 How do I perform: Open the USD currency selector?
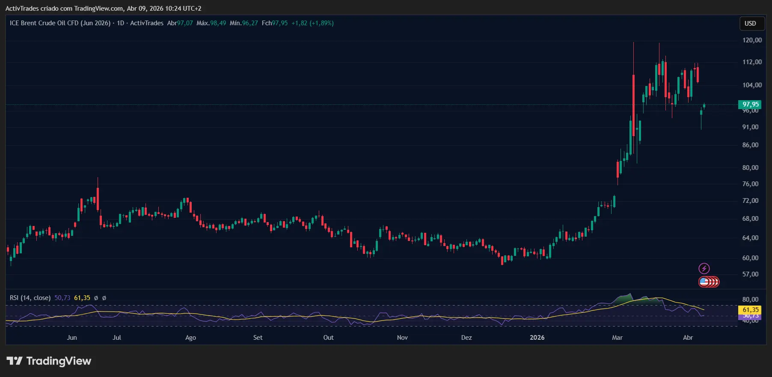(x=751, y=24)
